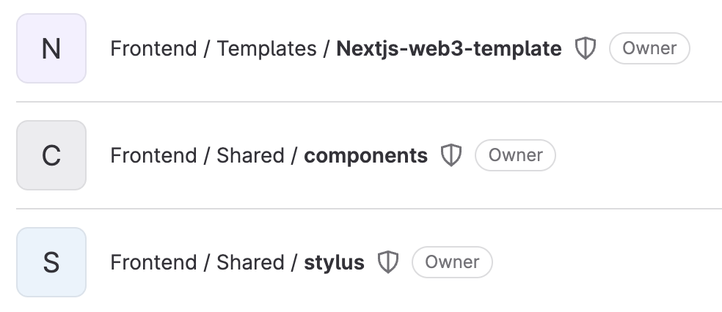The width and height of the screenshot is (722, 312).
Task: Click the Owner badge on components row
Action: pyautogui.click(x=515, y=155)
